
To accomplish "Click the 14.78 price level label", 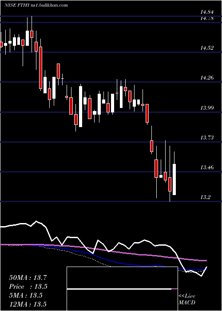I will [207, 19].
